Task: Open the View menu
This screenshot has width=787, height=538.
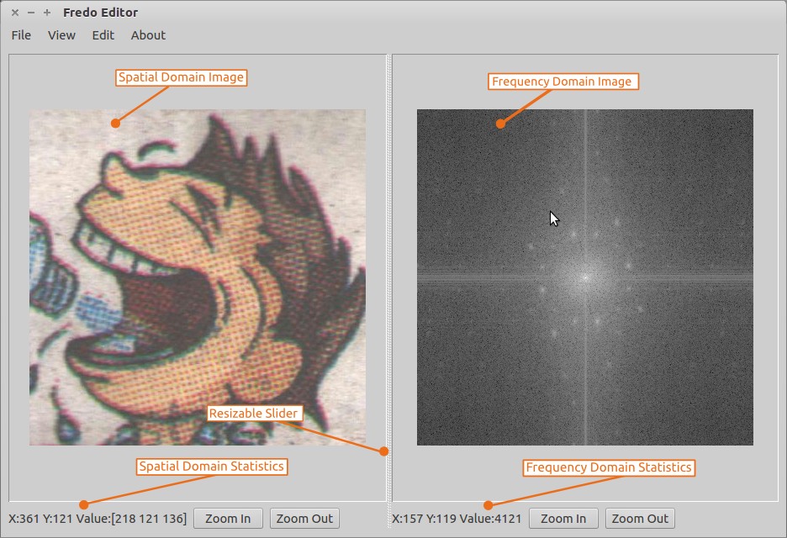Action: click(61, 35)
